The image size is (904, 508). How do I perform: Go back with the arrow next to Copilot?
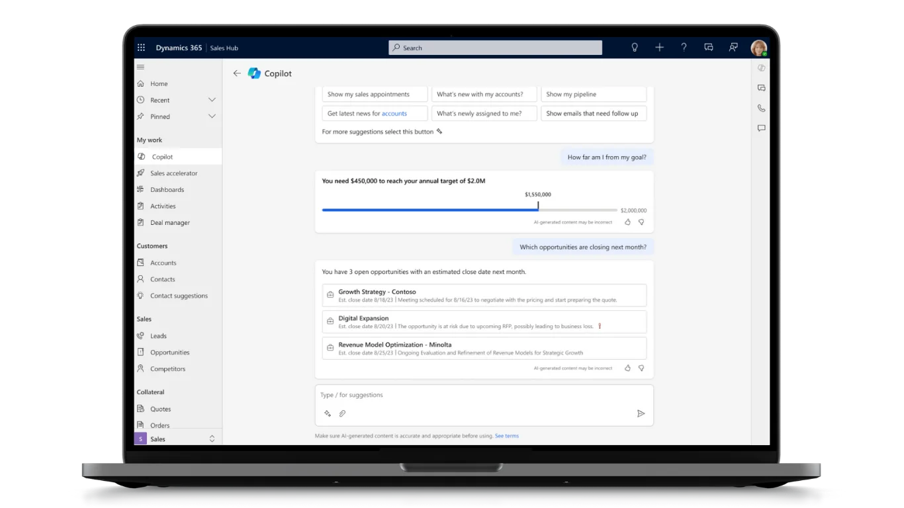[237, 73]
